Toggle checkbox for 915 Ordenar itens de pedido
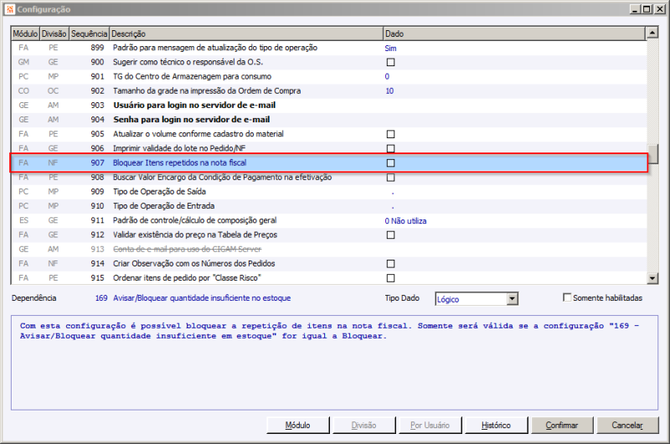 (x=390, y=278)
